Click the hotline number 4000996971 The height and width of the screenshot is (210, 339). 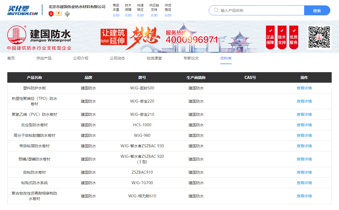[x=192, y=40]
